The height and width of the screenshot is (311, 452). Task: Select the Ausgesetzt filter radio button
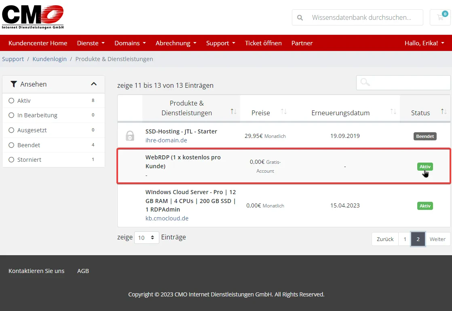[11, 130]
